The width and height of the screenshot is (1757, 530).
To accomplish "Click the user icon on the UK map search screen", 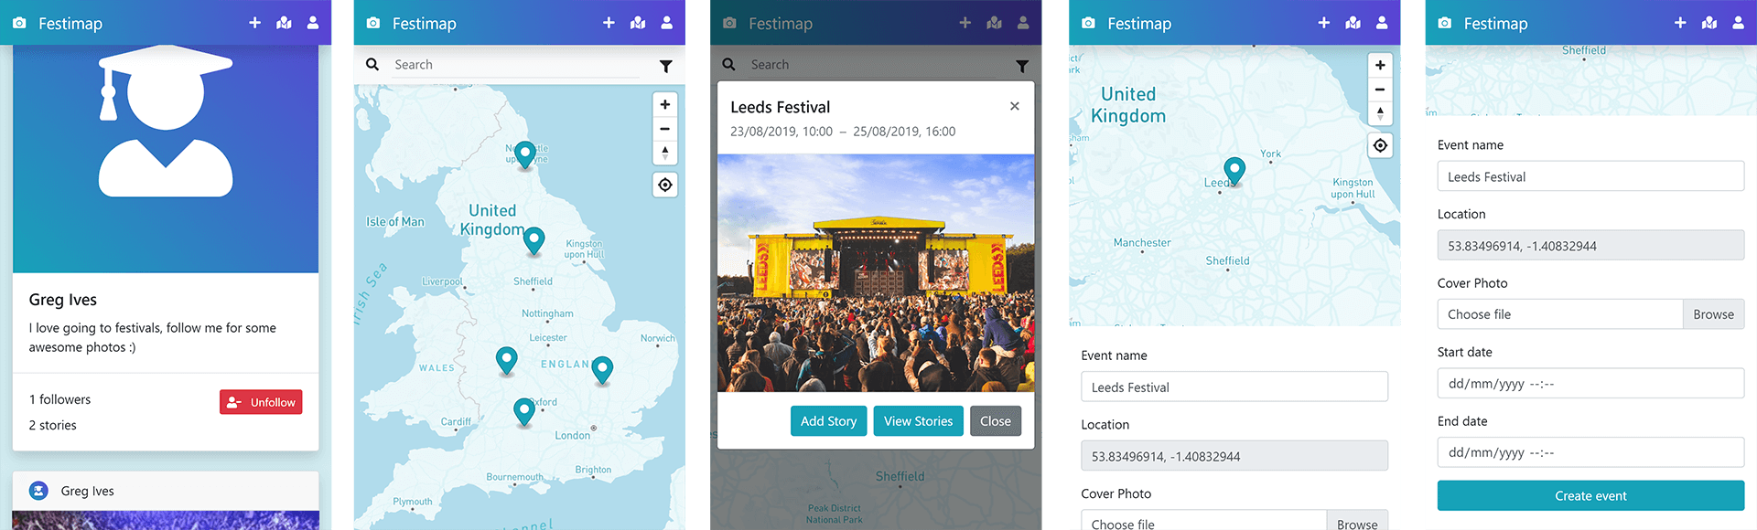I will tap(667, 23).
